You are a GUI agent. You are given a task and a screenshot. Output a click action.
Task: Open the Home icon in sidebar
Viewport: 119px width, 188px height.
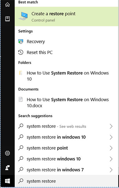point(7,5)
